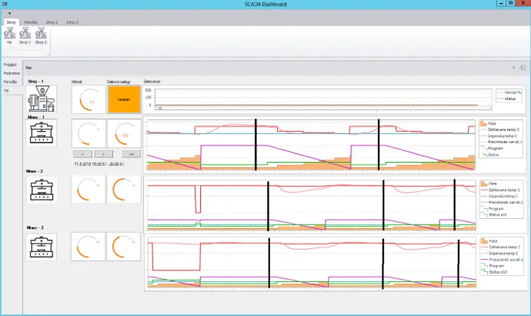Click the Stroj - 1 machine image
Screen dimensions: 531x316
pyautogui.click(x=42, y=99)
